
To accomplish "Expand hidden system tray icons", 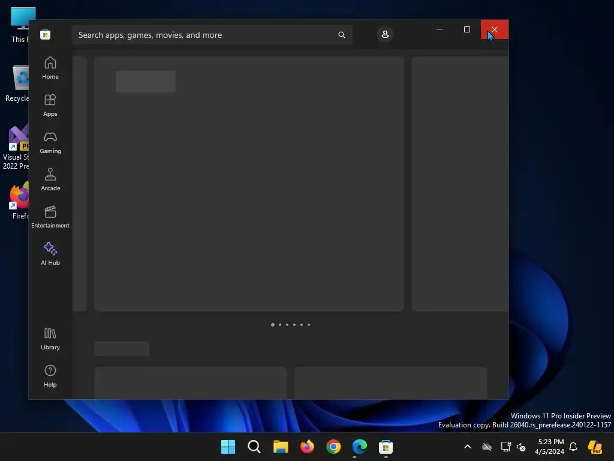I will (x=468, y=447).
